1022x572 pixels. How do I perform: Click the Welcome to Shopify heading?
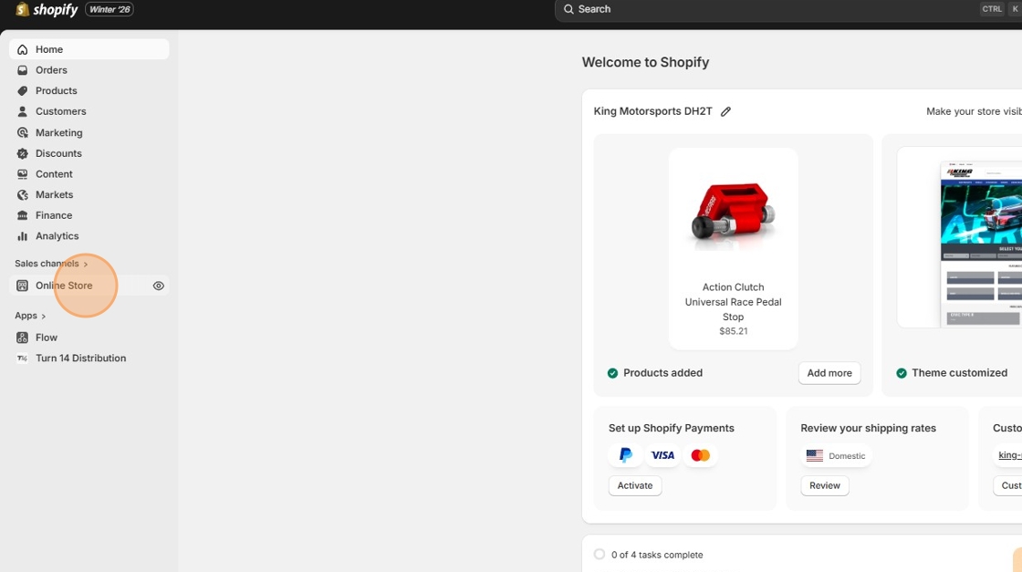[645, 63]
